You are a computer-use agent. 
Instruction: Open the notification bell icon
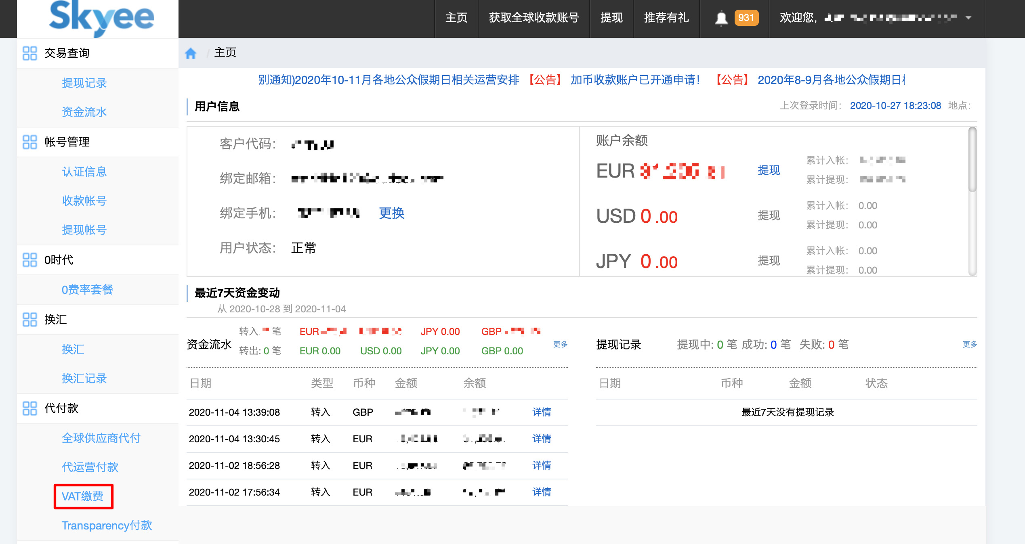click(721, 18)
